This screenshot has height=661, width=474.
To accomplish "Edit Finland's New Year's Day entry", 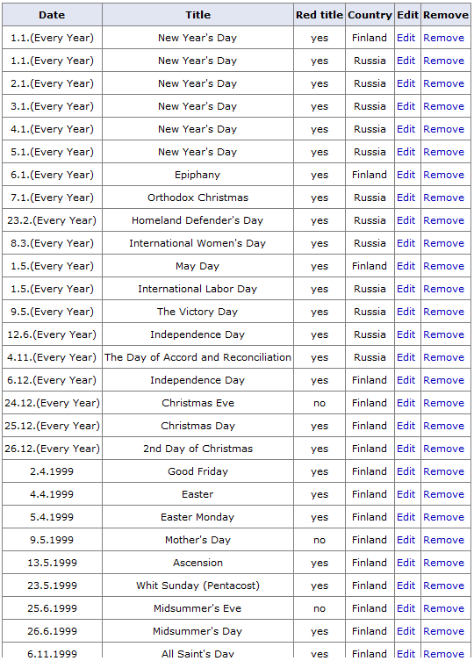I will pos(406,38).
